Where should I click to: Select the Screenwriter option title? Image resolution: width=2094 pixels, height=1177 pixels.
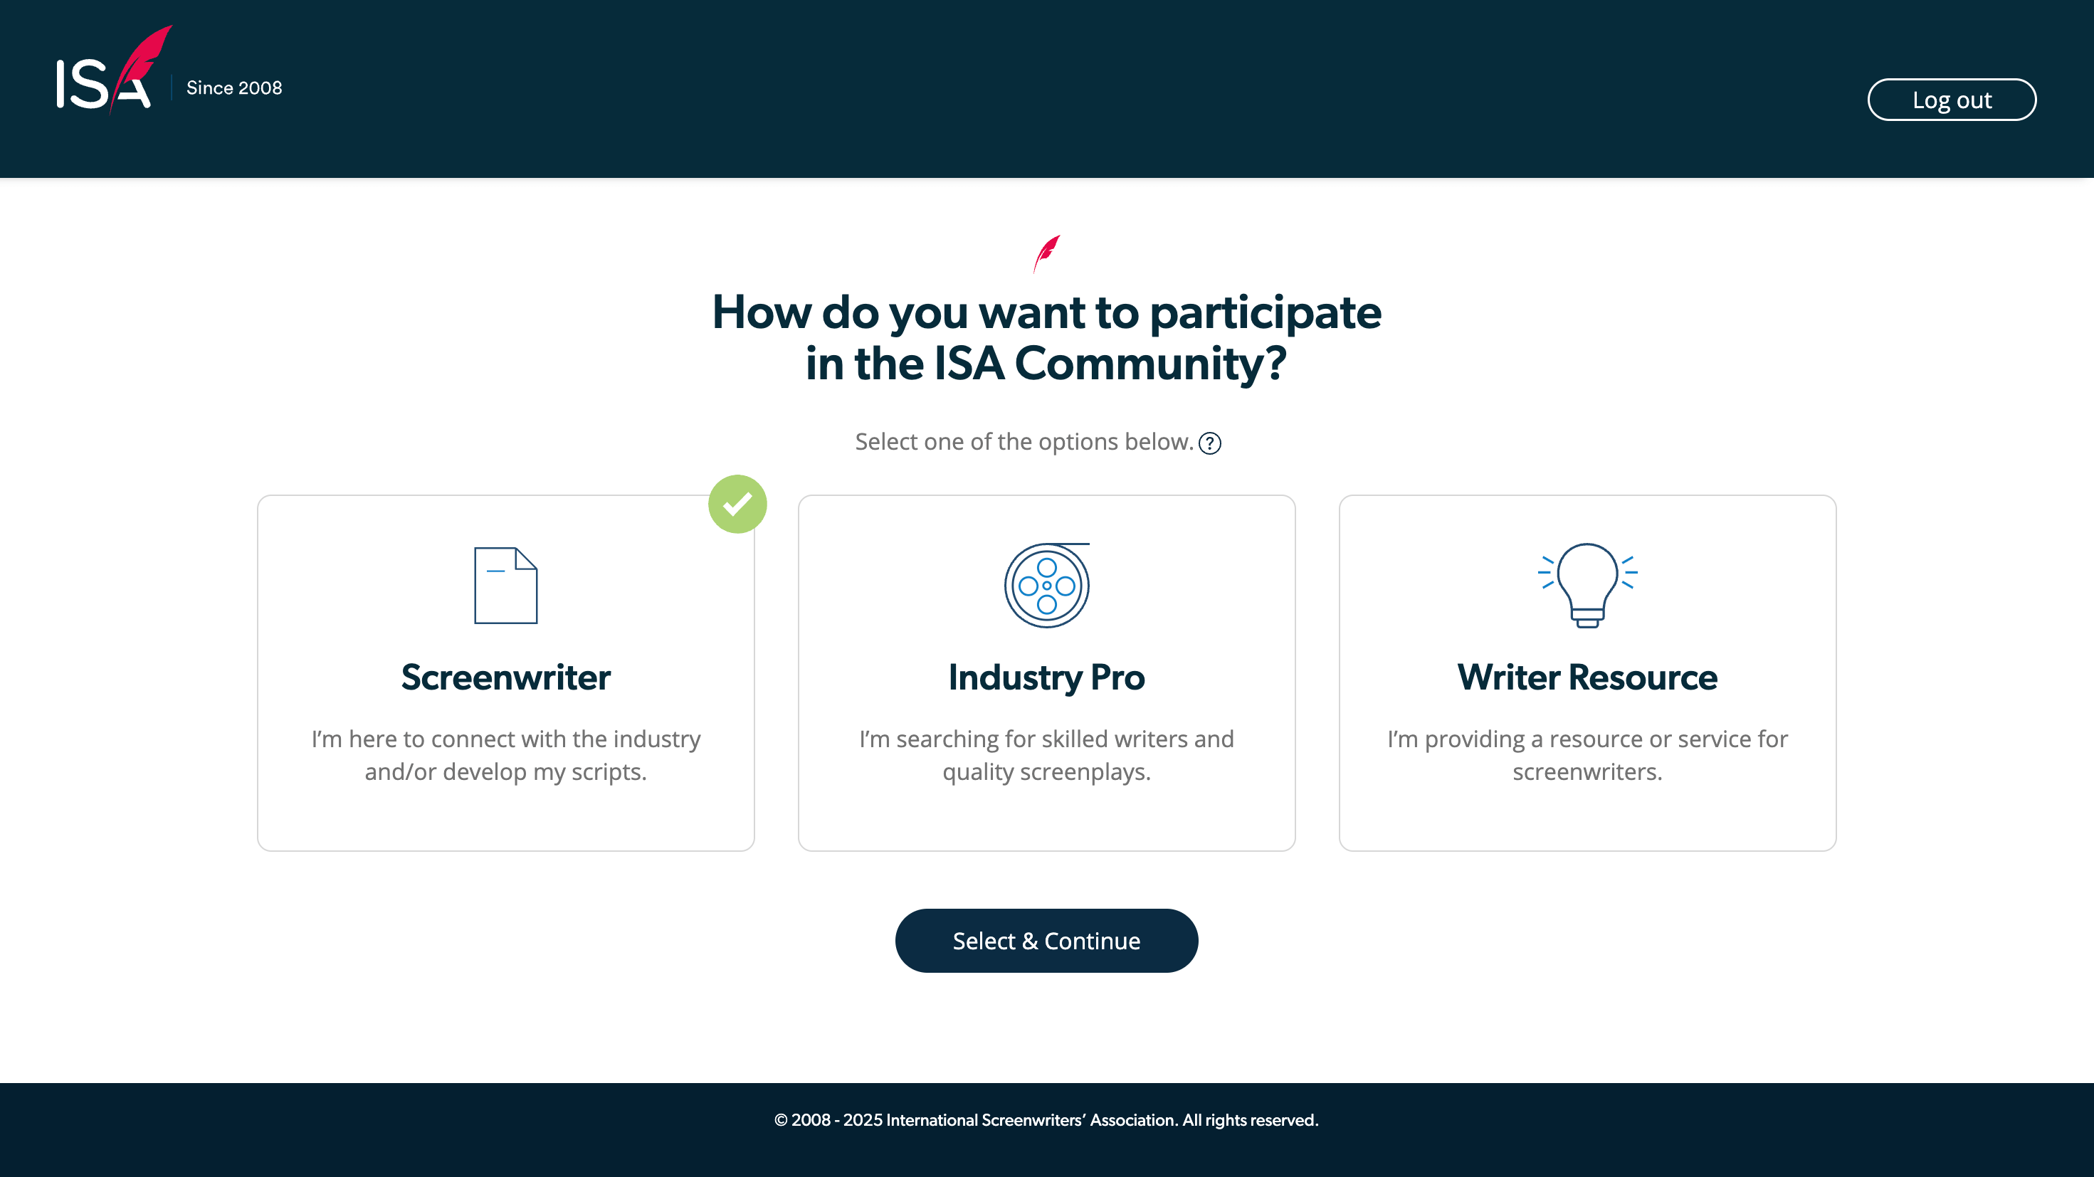click(x=505, y=677)
